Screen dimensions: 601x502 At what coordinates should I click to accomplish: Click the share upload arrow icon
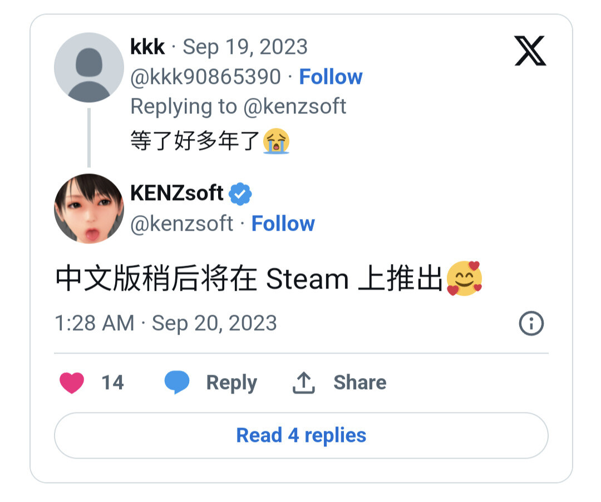tap(304, 382)
